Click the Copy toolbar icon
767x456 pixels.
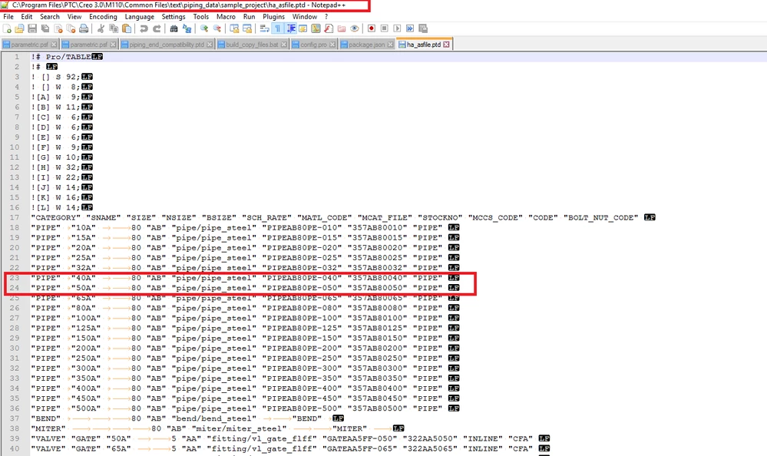click(x=114, y=28)
